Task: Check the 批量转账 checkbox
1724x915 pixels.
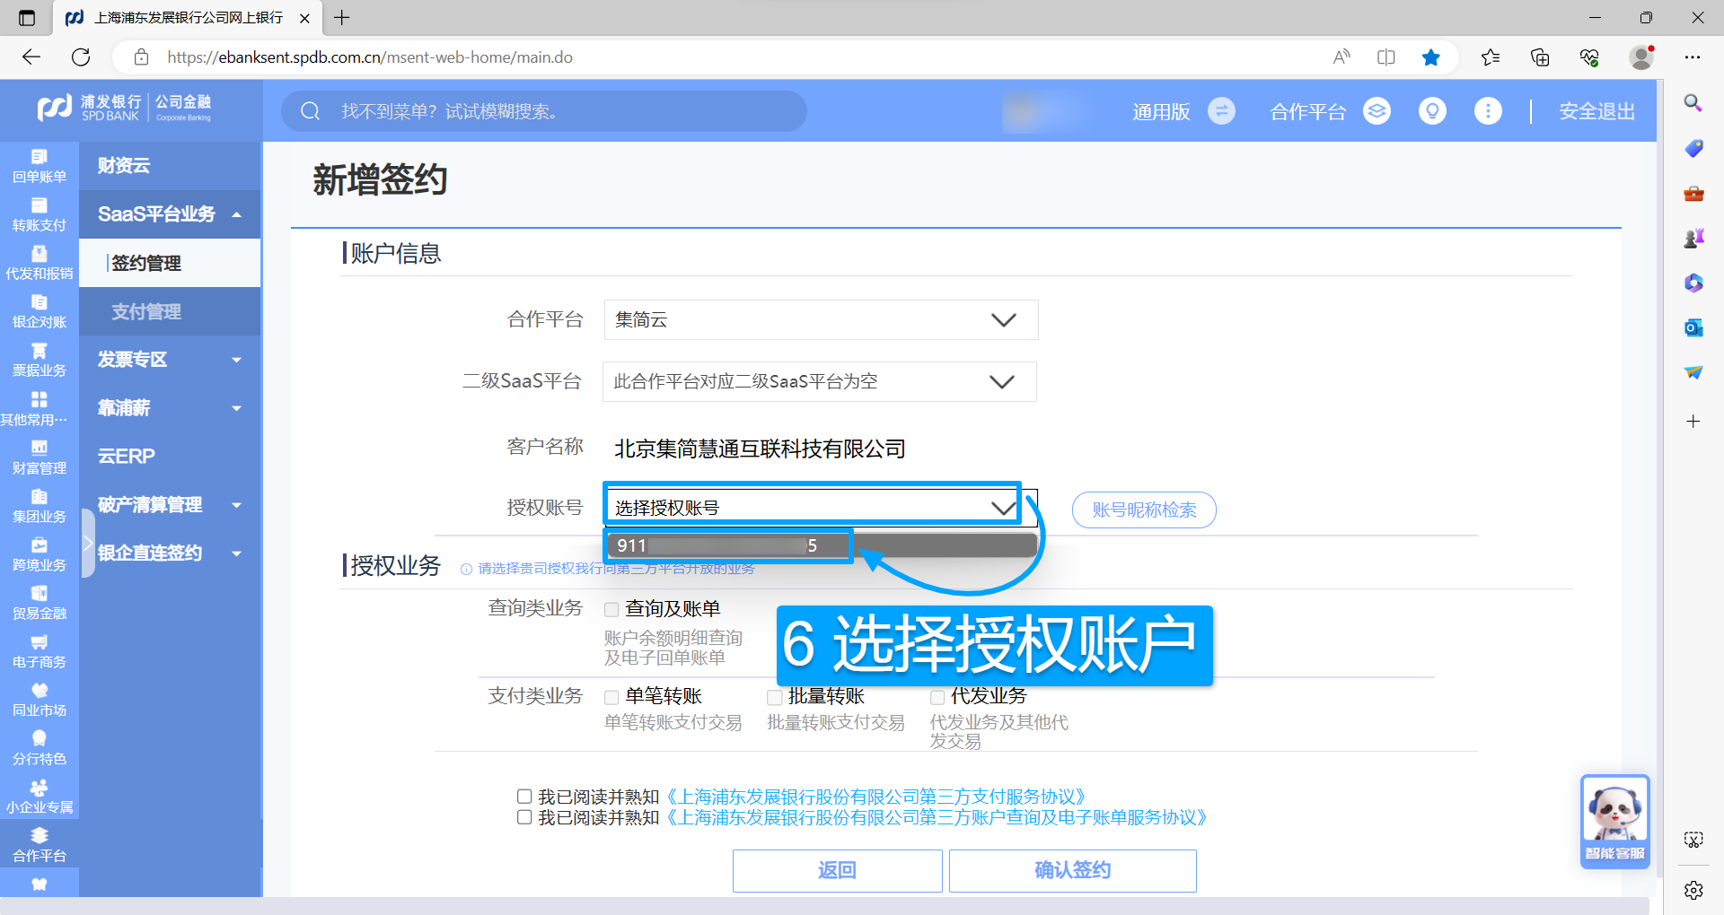Action: click(x=774, y=697)
